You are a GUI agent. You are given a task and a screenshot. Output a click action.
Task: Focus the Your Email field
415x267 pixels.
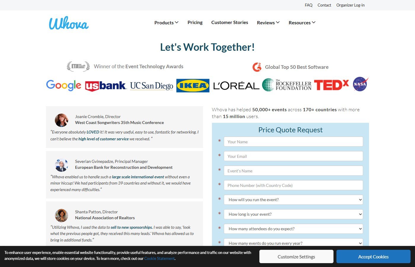(293, 156)
